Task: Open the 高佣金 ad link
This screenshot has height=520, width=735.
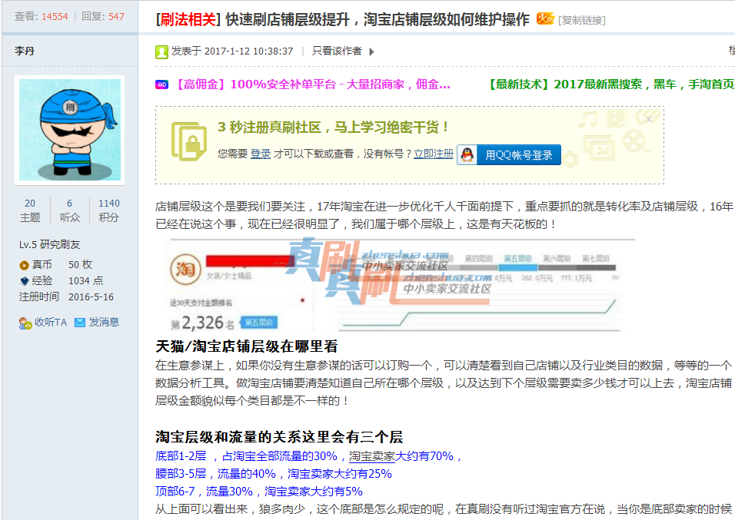Action: [312, 84]
